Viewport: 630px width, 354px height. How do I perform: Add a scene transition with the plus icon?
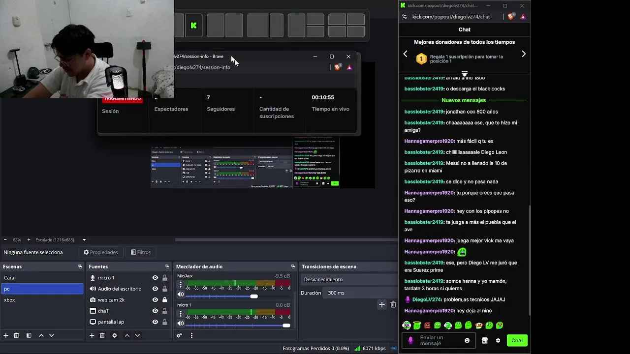coord(382,304)
